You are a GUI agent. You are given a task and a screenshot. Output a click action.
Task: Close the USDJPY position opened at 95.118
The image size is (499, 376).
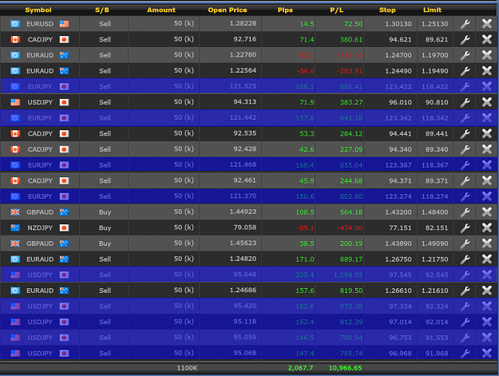pyautogui.click(x=486, y=322)
